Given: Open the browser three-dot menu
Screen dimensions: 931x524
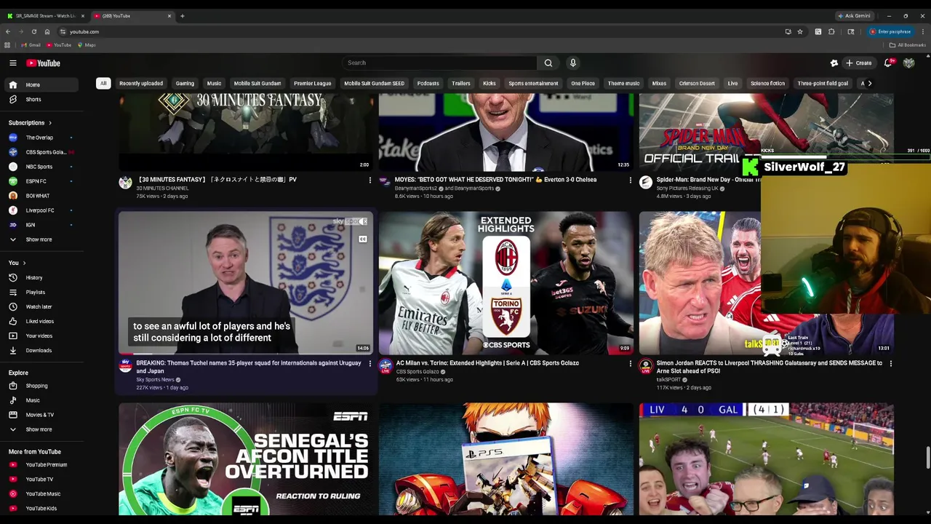Looking at the screenshot, I should [x=923, y=31].
